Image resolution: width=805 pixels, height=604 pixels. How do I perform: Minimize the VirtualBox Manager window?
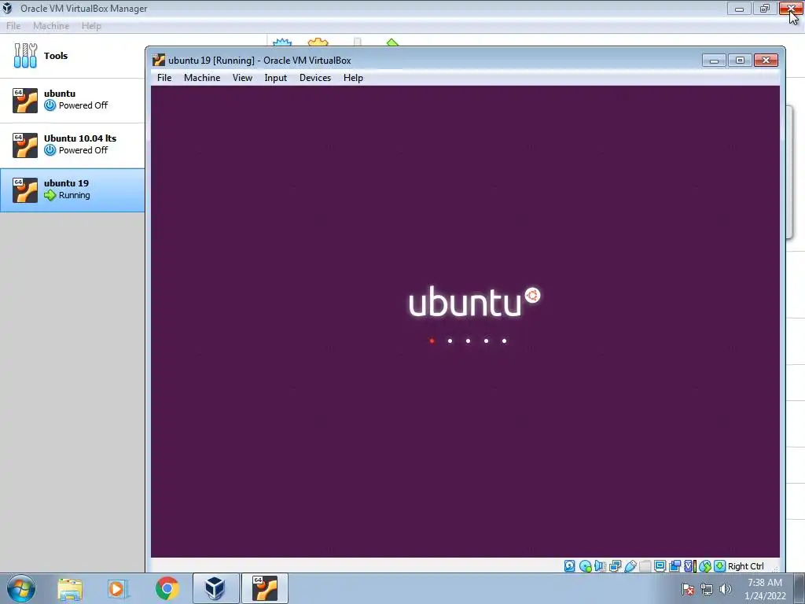739,8
